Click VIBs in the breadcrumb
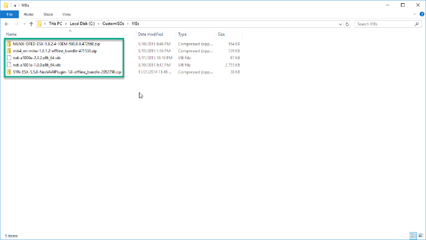 [135, 23]
